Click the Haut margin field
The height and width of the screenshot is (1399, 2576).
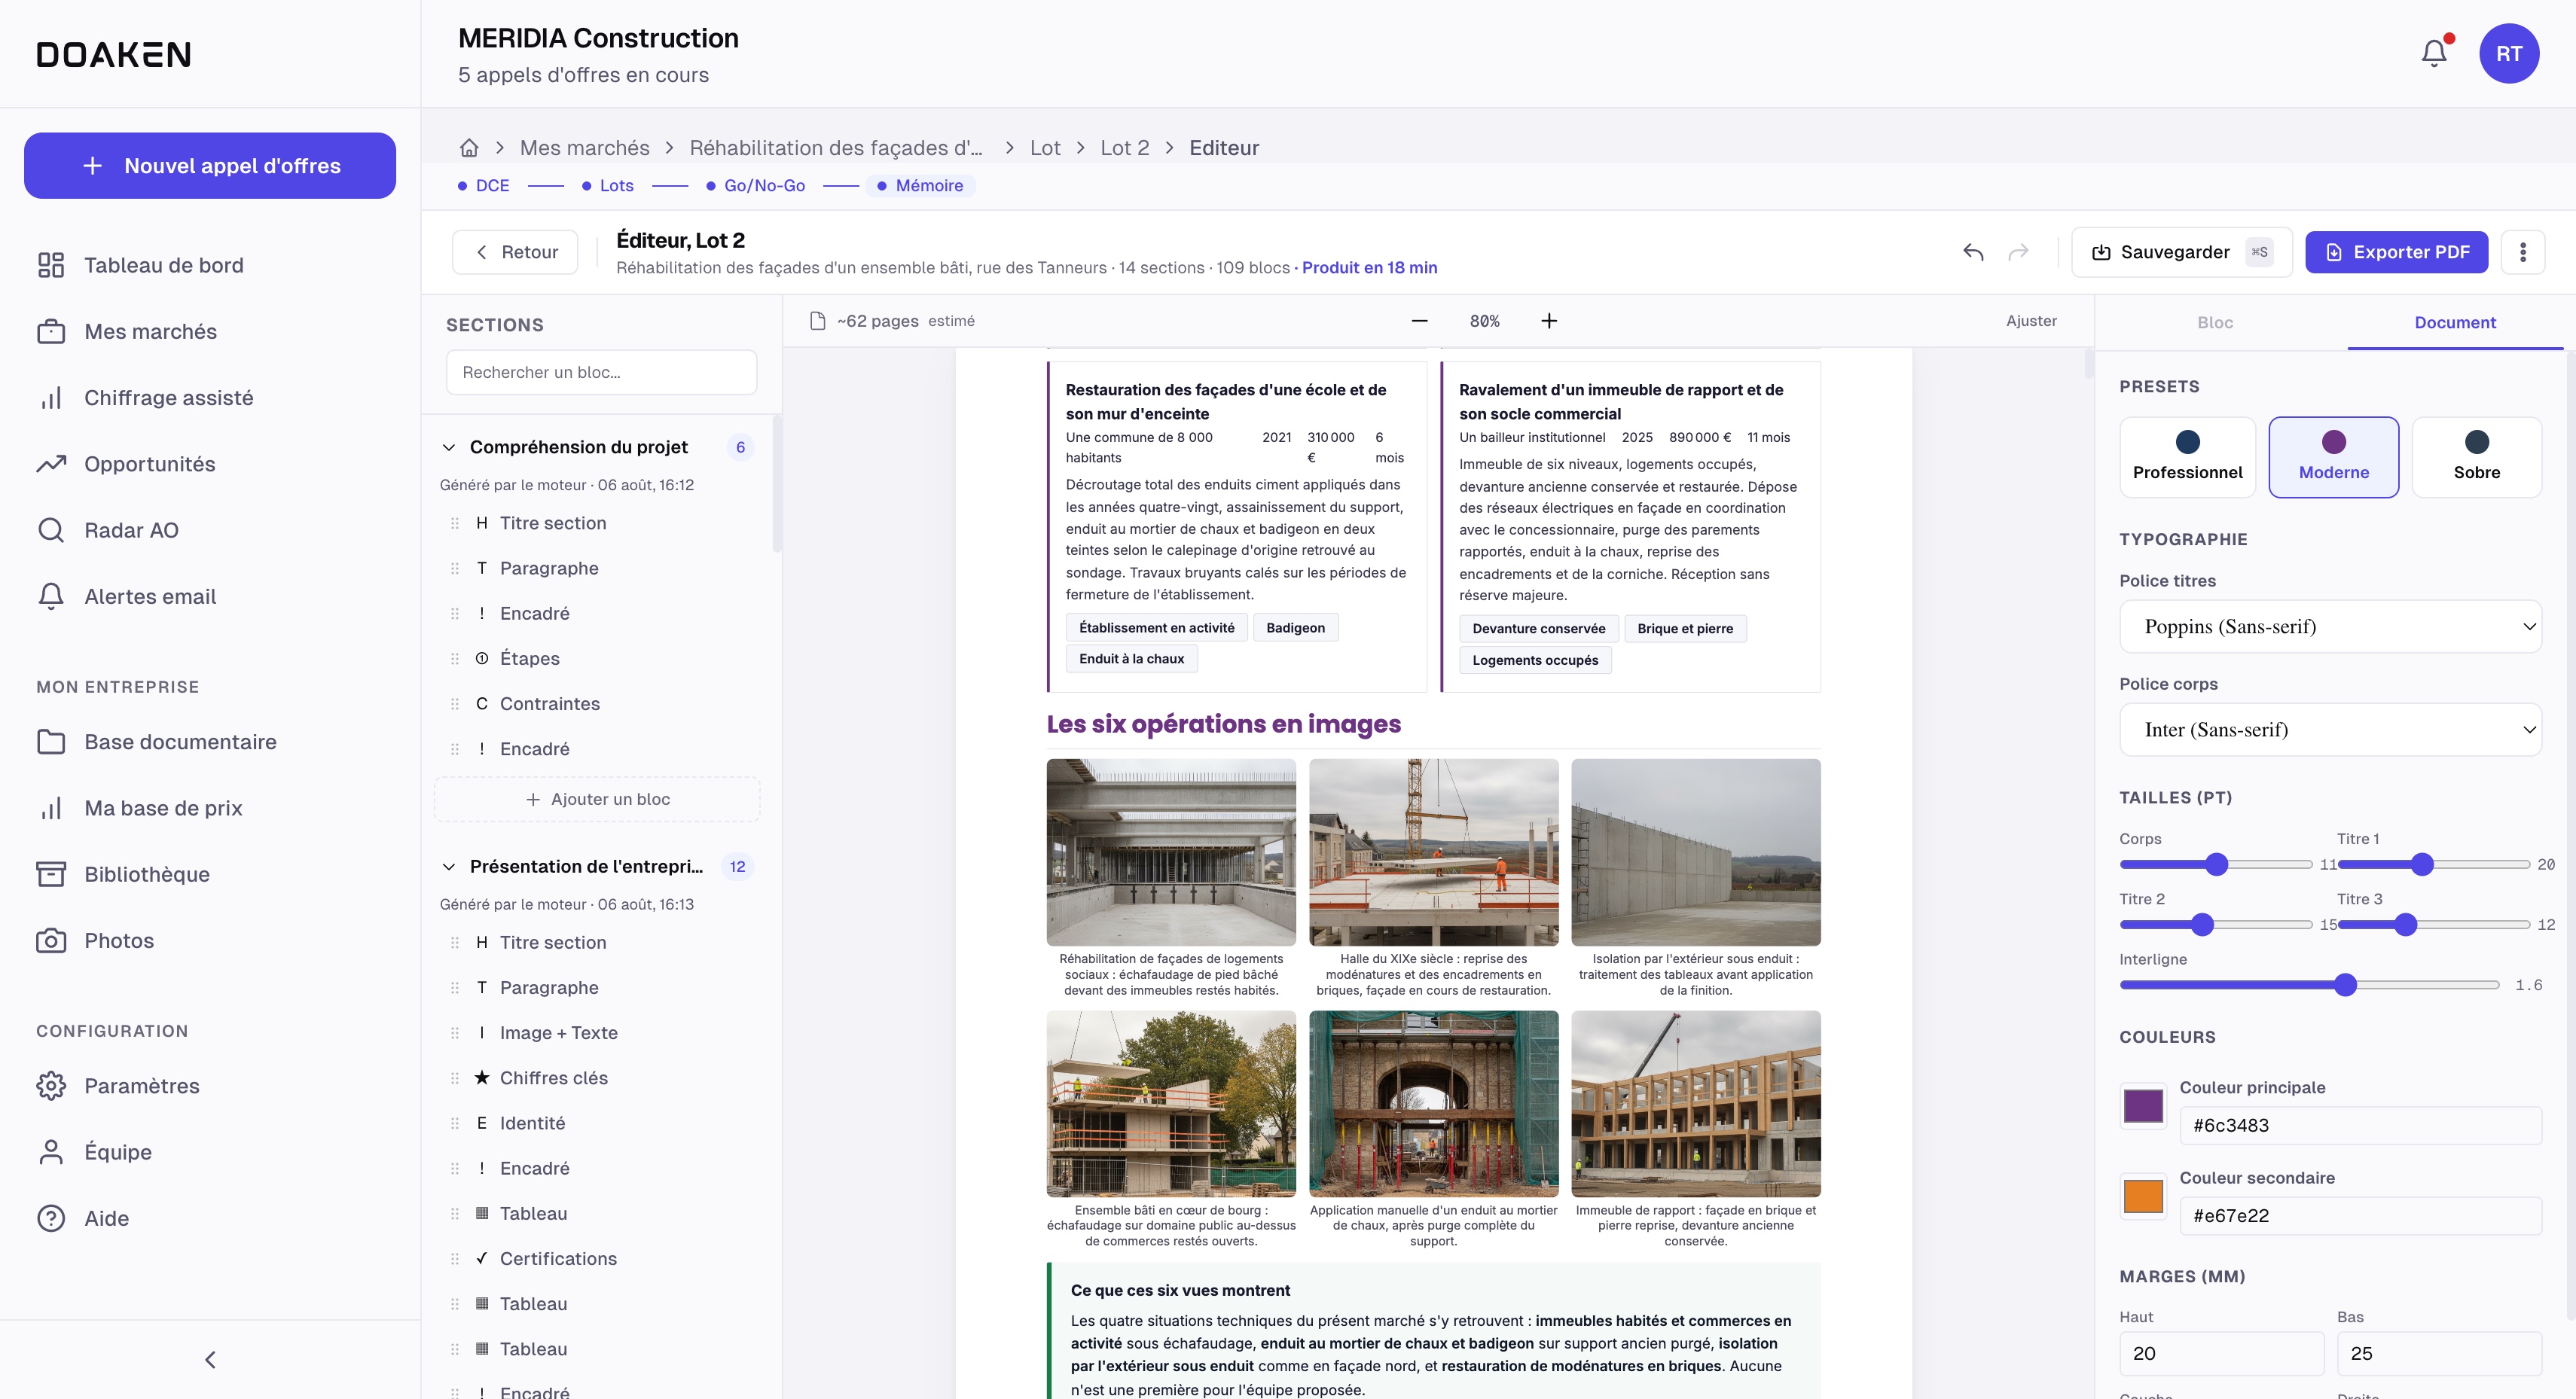(2221, 1354)
